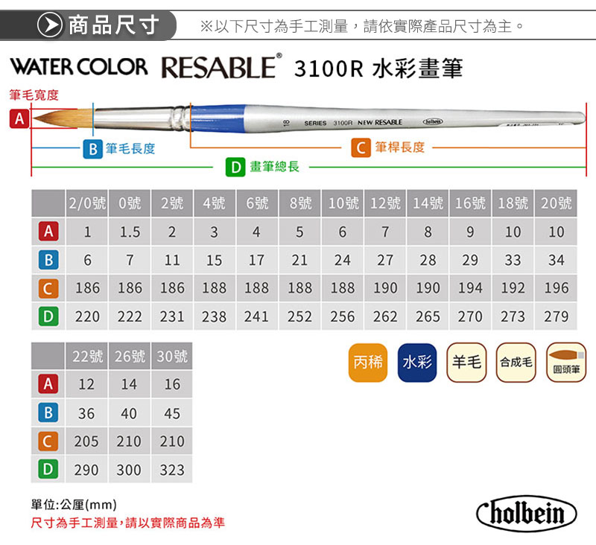The width and height of the screenshot is (596, 545).
Task: Select the red A row label in the 22號 table
Action: 48,383
